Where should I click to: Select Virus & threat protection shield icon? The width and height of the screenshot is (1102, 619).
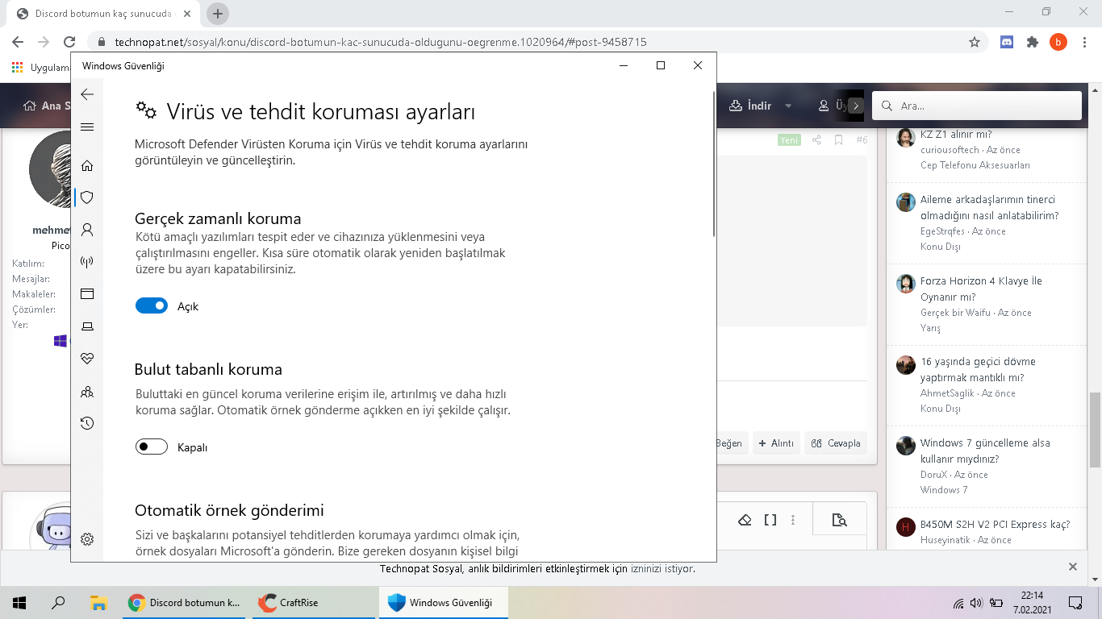(87, 197)
